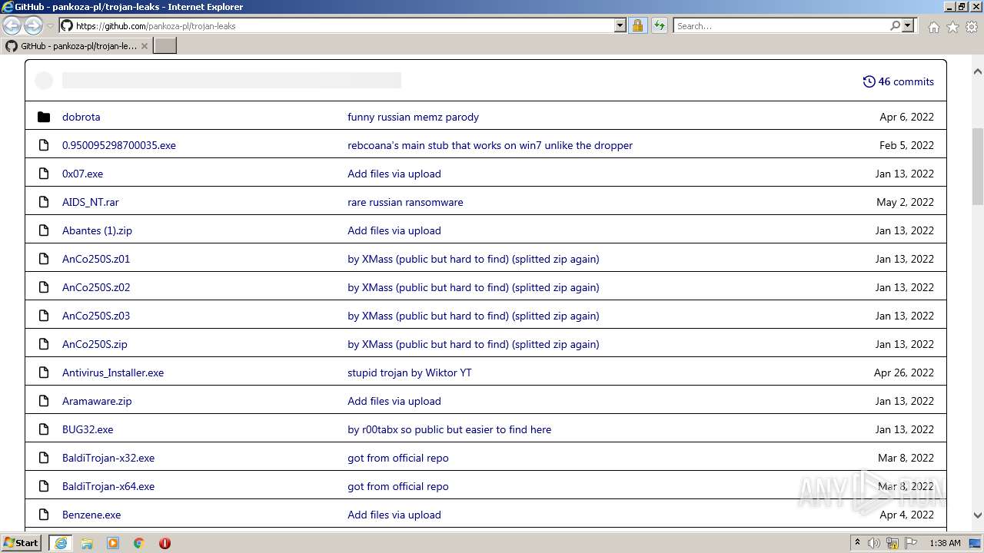Open BUG32.exe file link
Screen dimensions: 984x553
(88, 429)
